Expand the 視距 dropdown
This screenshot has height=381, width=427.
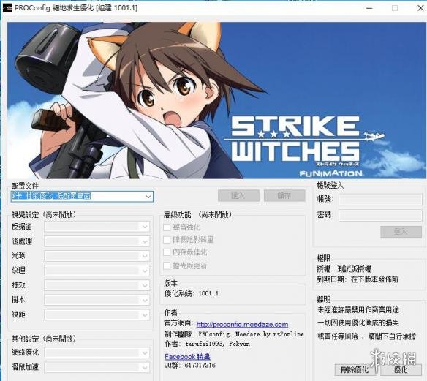(97, 315)
